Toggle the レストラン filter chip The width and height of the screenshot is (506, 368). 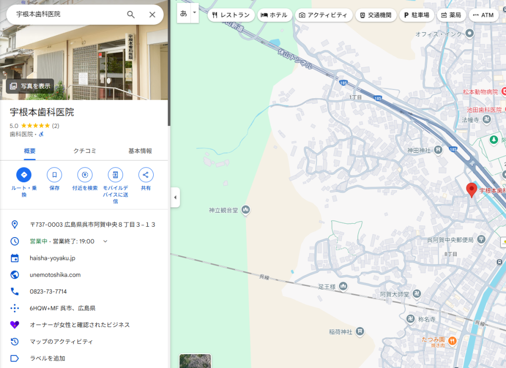(231, 15)
